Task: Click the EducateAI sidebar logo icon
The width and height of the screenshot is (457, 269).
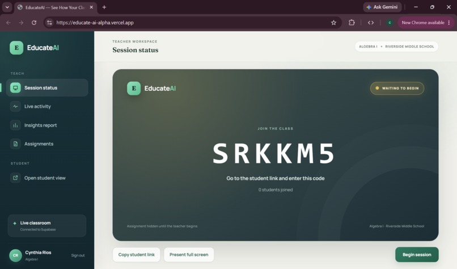Action: [16, 48]
